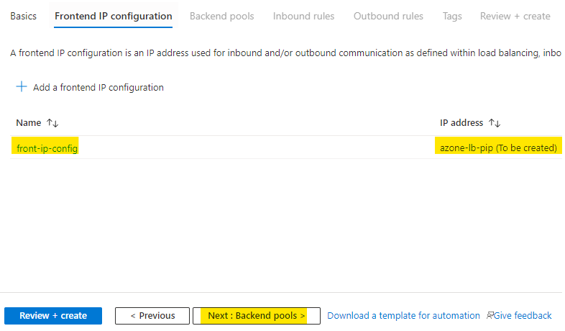Screen dimensions: 565x331
Task: Open the Review + create tab at top
Action: point(515,16)
